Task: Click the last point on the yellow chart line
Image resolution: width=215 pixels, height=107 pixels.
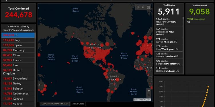Action: pyautogui.click(x=208, y=87)
